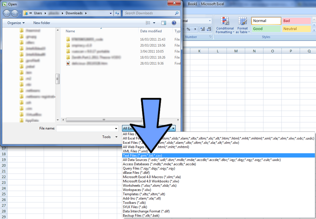Click Users in the address breadcrumb
316x219 pixels.
pyautogui.click(x=38, y=13)
